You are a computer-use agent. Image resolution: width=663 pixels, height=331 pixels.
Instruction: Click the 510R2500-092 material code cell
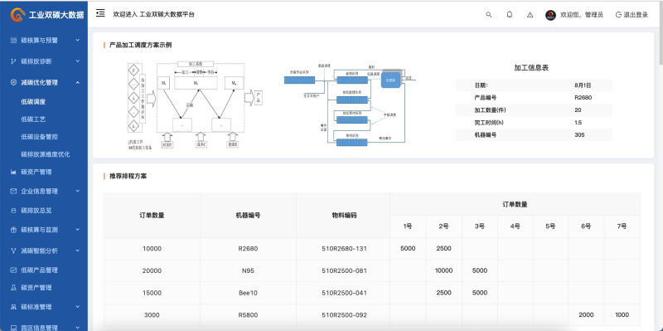point(344,315)
